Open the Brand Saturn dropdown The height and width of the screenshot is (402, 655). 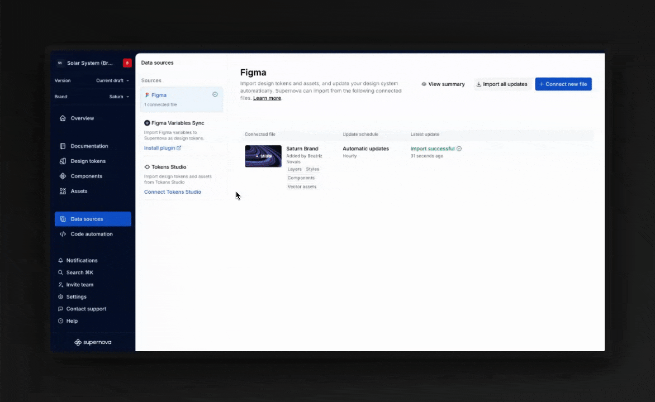(118, 97)
